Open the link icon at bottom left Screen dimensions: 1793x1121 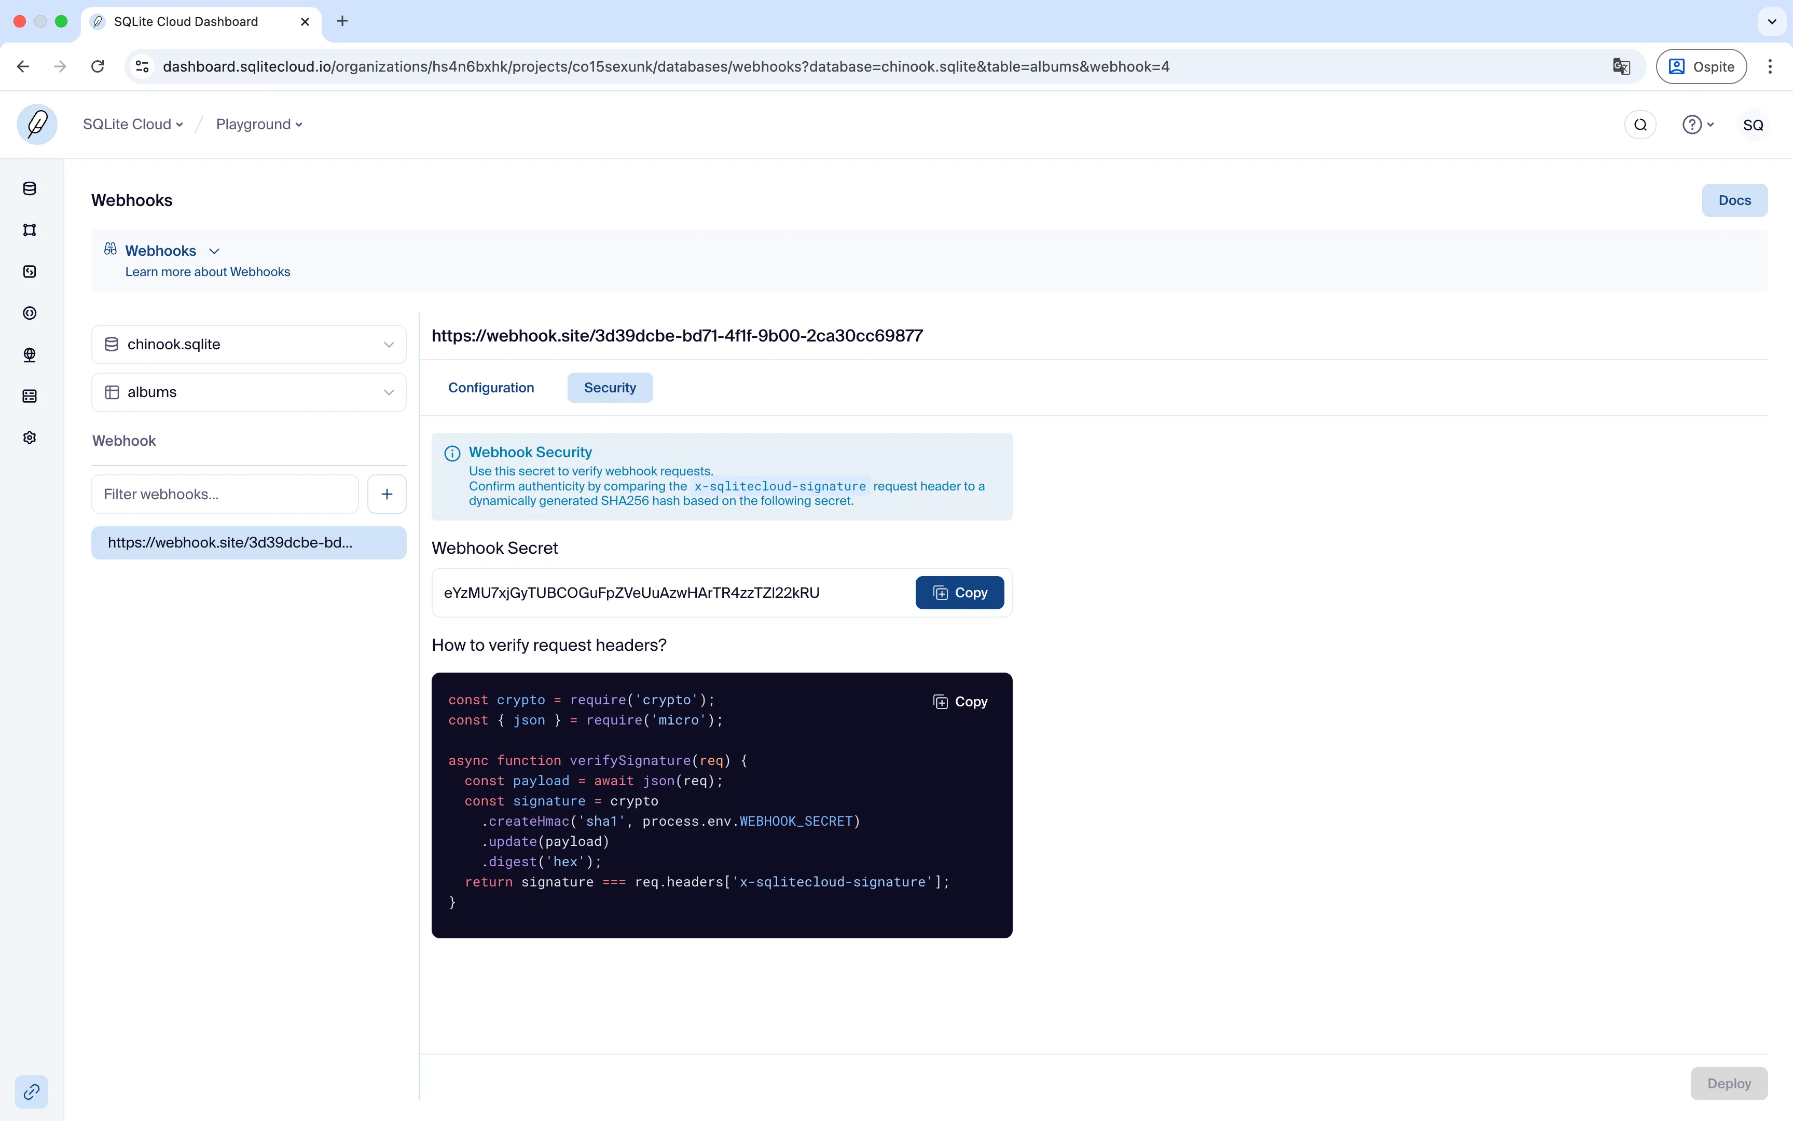31,1092
